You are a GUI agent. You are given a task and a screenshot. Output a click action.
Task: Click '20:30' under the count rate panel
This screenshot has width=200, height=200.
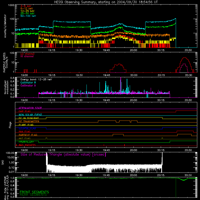click(188, 50)
